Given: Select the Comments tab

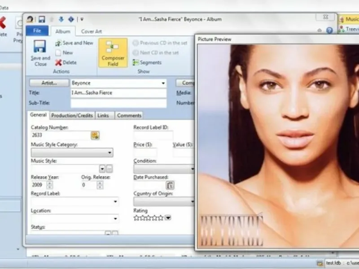Looking at the screenshot, I should [129, 116].
